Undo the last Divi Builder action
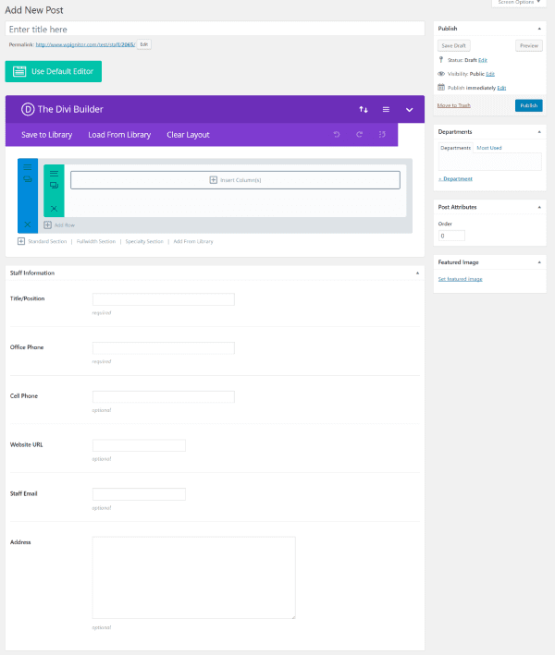 point(337,135)
